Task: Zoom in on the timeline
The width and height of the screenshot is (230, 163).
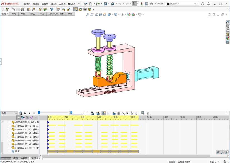Action: pos(223,152)
